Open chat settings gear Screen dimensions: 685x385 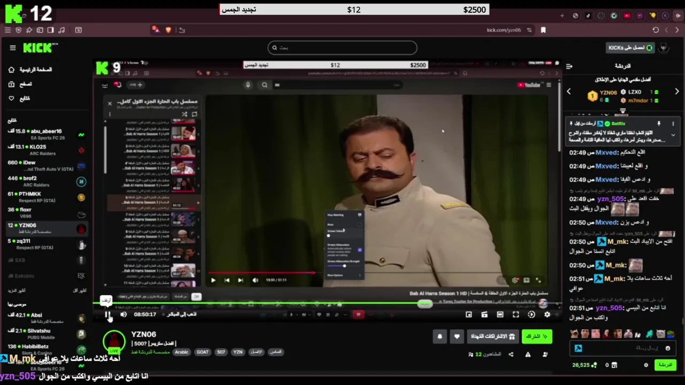pos(646,365)
